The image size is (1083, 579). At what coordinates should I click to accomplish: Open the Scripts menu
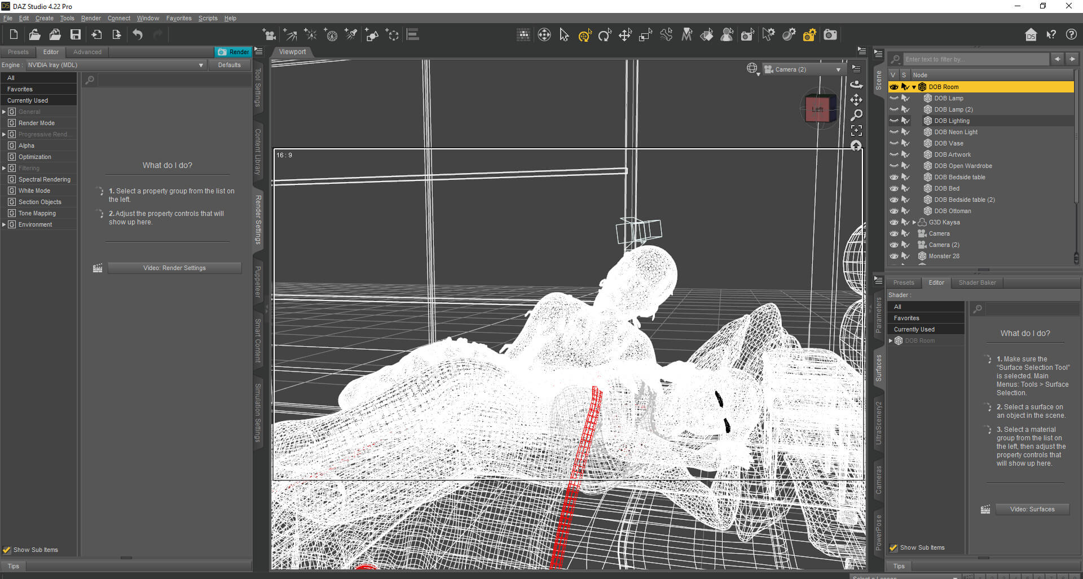click(208, 18)
